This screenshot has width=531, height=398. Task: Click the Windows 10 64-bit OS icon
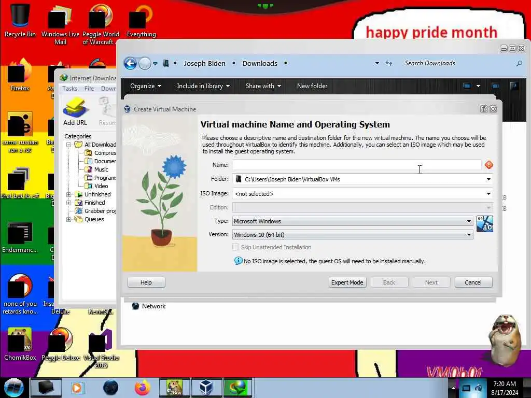click(485, 224)
